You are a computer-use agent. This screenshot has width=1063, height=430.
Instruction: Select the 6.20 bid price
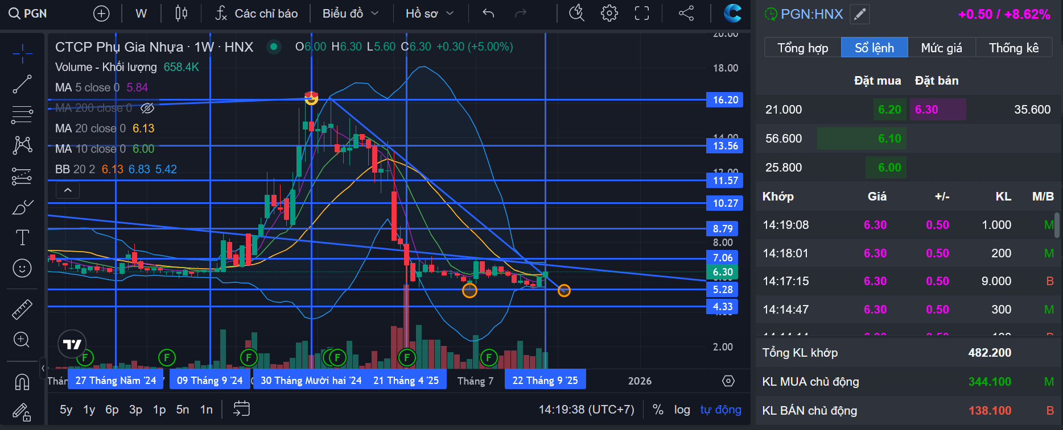pyautogui.click(x=889, y=110)
